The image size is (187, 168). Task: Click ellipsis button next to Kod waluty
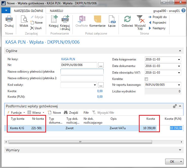point(101,85)
